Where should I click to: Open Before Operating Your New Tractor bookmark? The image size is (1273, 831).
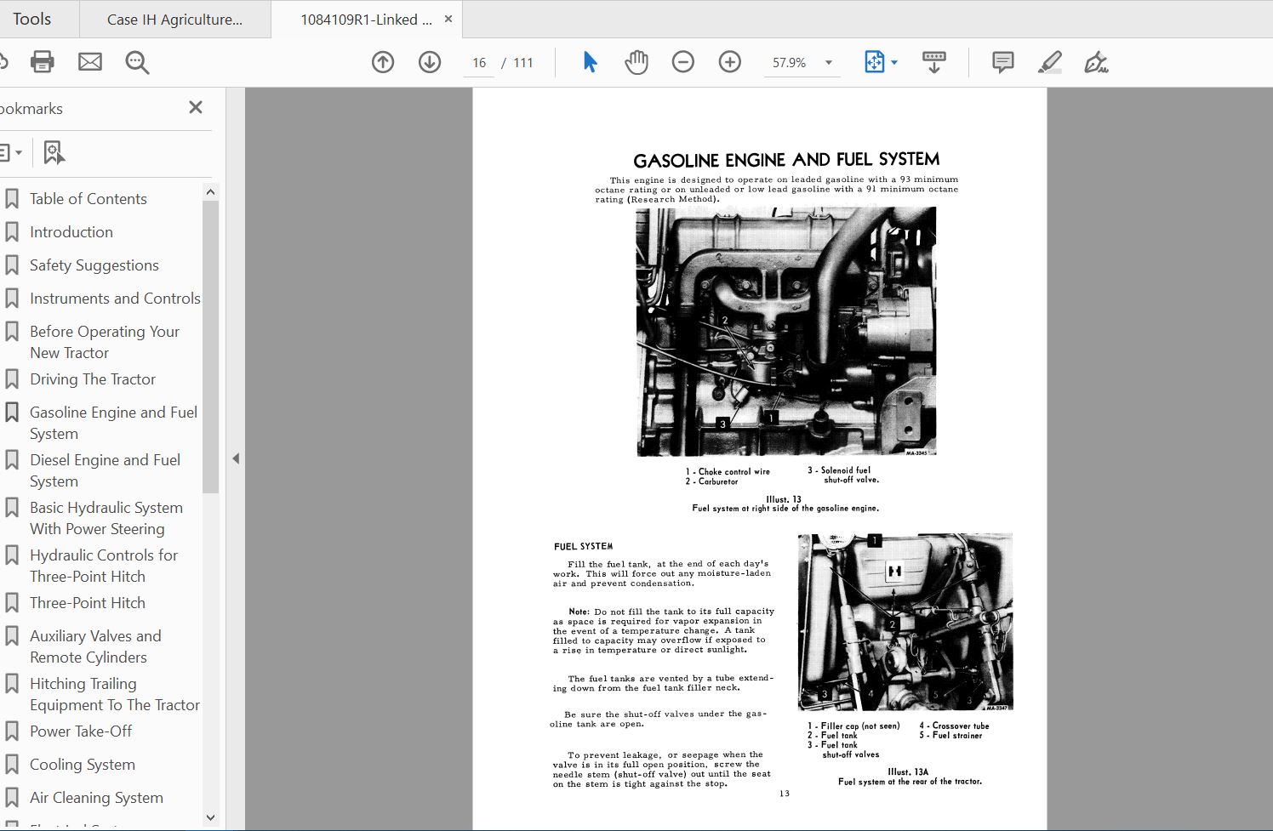pyautogui.click(x=105, y=342)
